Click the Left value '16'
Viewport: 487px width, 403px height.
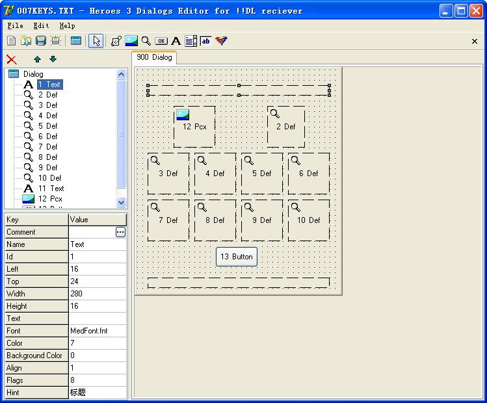(98, 269)
